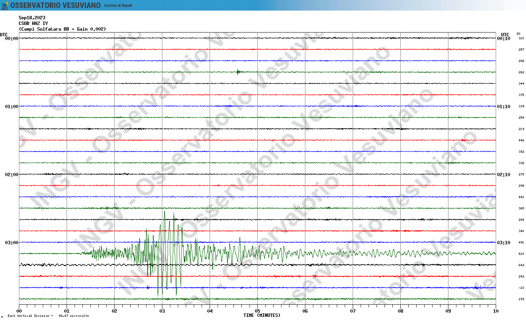Viewport: 526px width, 321px height.
Task: Click the bottom axis tick label '06'
Action: pyautogui.click(x=305, y=311)
